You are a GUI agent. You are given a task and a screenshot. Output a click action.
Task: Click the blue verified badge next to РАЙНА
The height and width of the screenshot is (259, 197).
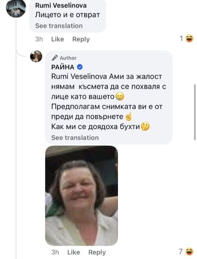click(x=80, y=67)
